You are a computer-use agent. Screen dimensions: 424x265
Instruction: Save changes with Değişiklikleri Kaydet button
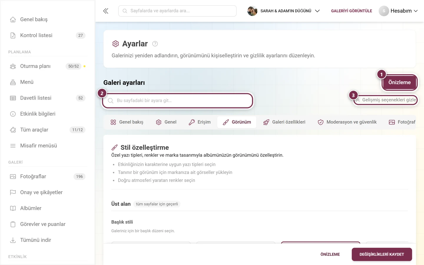click(x=382, y=254)
